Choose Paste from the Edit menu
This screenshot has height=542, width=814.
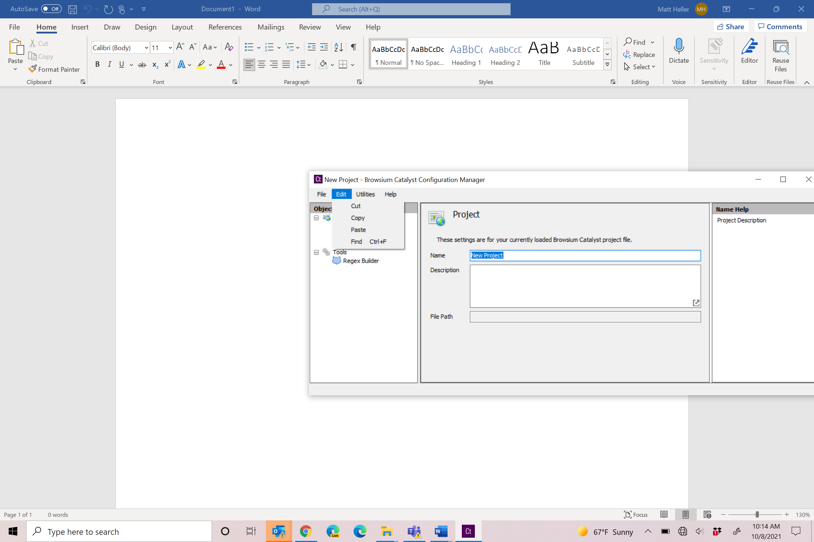358,230
